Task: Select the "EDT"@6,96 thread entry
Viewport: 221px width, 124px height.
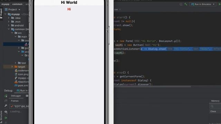Action: (19, 106)
